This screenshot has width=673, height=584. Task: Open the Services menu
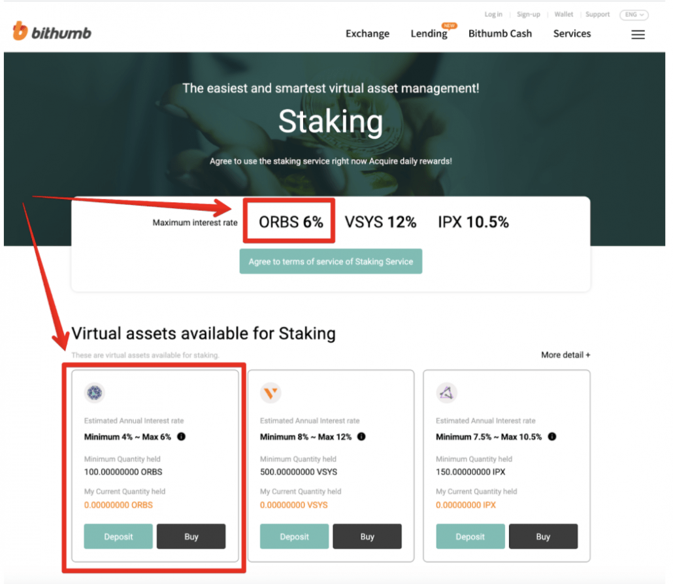[572, 33]
